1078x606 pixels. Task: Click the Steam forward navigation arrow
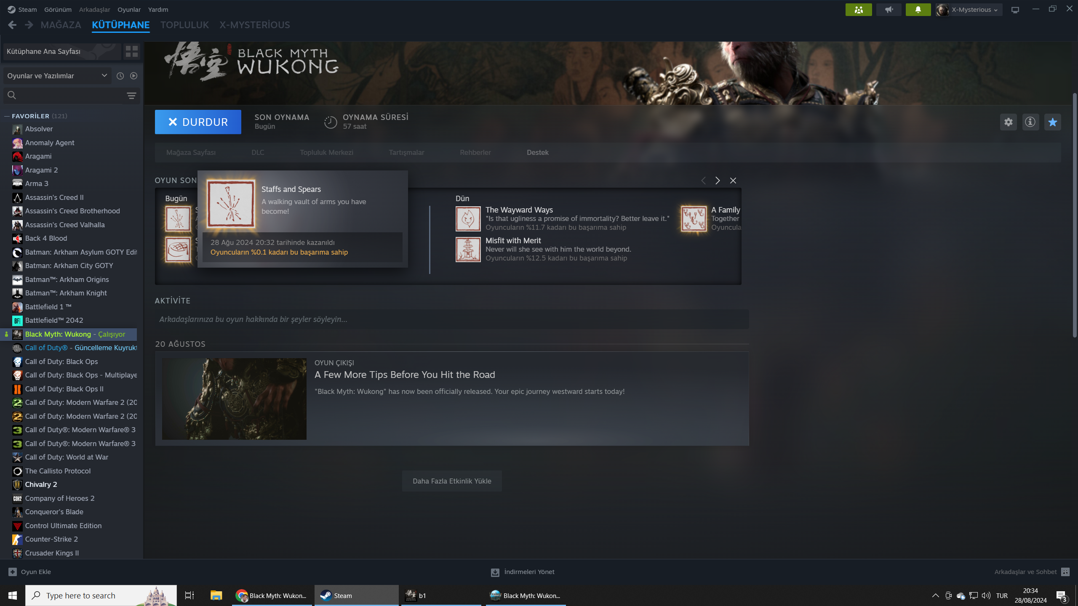pos(29,25)
